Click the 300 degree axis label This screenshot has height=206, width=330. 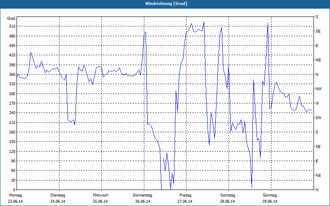coord(12,94)
